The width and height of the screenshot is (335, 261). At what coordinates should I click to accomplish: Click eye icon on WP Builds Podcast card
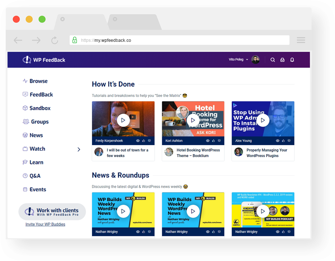pos(277,232)
